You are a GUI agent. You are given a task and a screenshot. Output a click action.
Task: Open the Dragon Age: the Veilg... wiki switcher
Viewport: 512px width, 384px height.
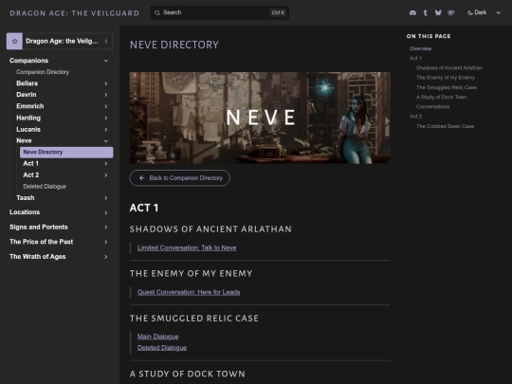(60, 41)
